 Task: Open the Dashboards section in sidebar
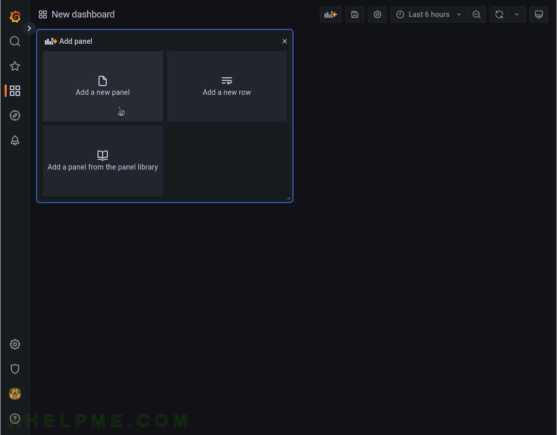pos(15,91)
